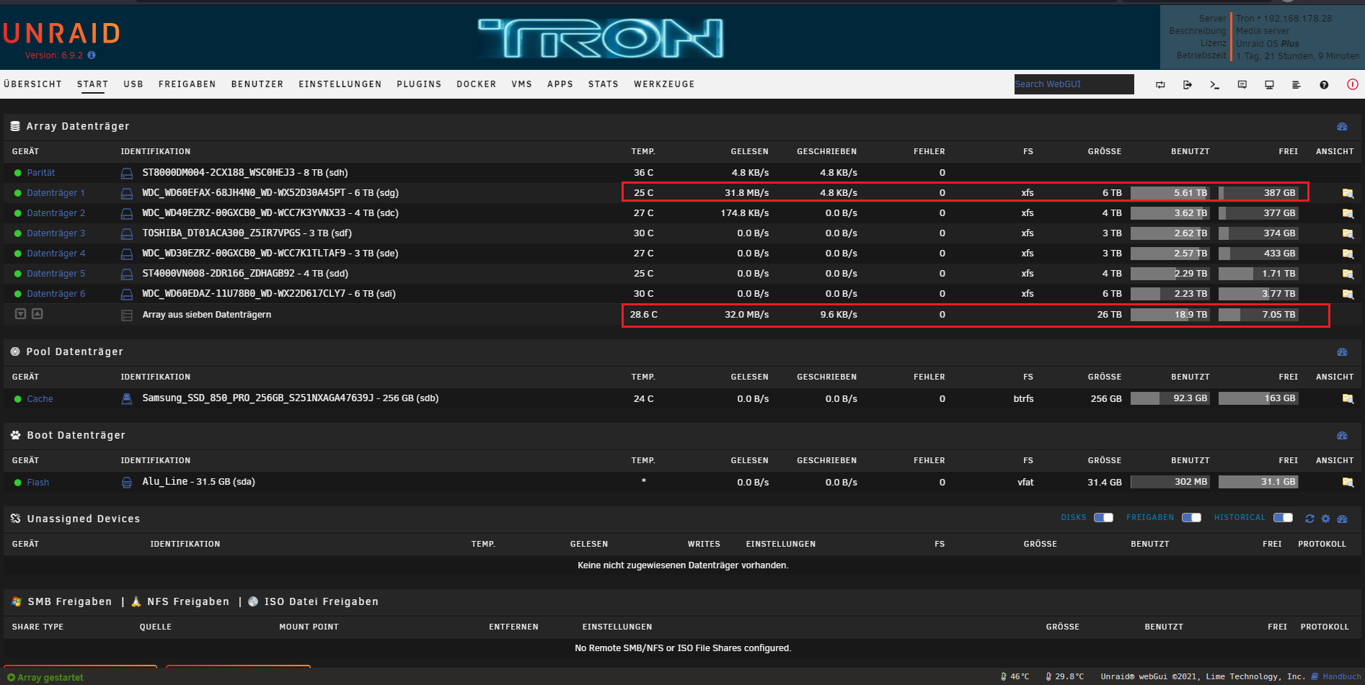Click the Array gestartet status text

click(50, 677)
